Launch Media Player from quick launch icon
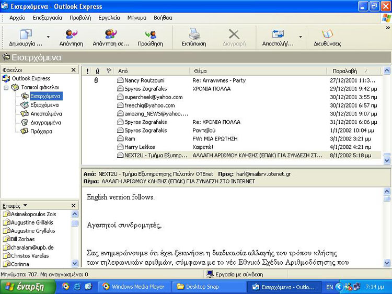Viewport: 392px width, 294px height. tap(66, 287)
